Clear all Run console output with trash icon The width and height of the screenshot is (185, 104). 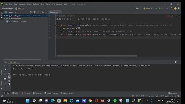[9, 84]
